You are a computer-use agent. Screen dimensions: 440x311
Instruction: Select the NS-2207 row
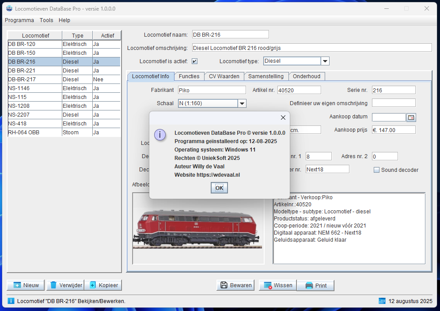tap(64, 115)
